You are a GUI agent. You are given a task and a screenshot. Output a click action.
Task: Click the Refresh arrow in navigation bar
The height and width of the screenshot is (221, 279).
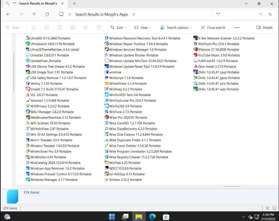click(x=47, y=14)
